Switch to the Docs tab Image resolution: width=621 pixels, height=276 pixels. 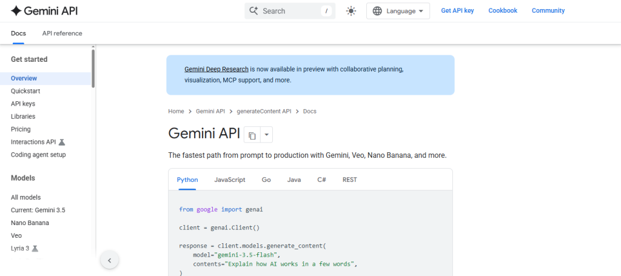pos(18,33)
